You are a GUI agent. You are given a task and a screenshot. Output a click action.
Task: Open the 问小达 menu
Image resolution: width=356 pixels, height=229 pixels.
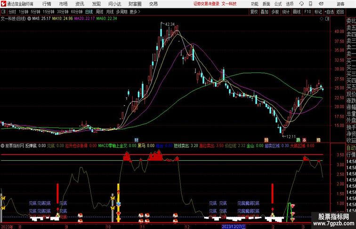(114, 4)
